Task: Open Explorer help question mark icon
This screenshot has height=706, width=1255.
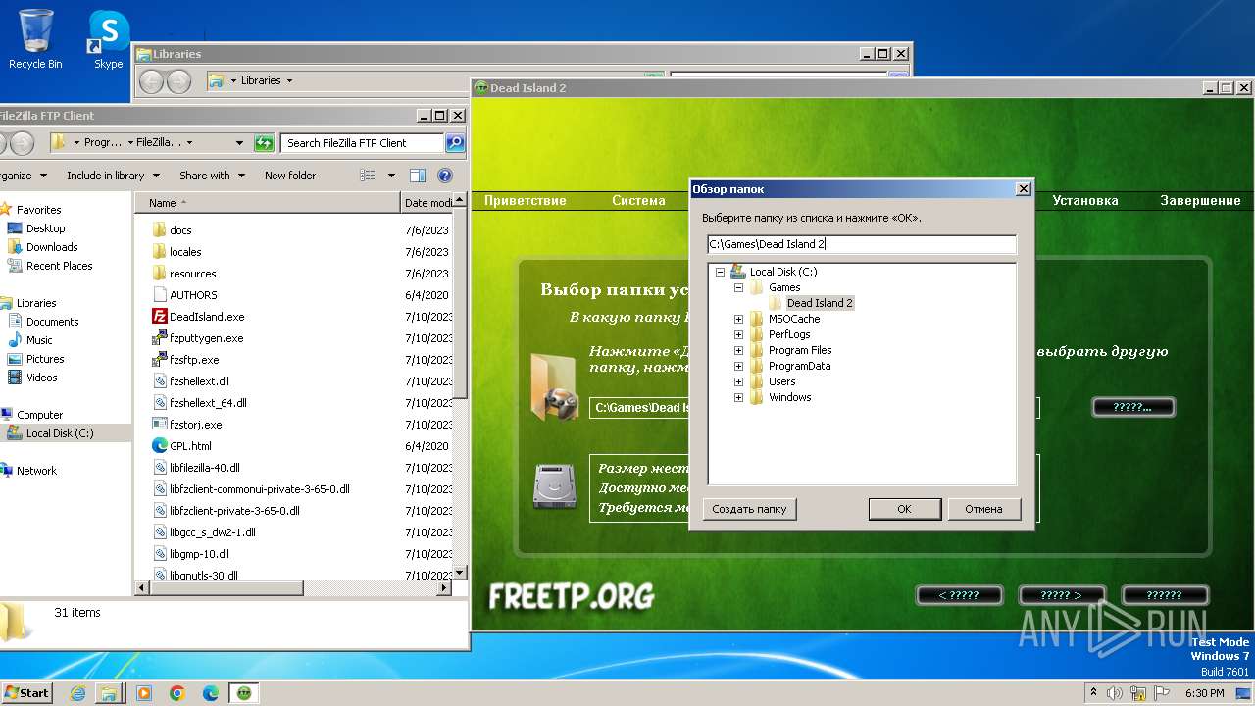Action: tap(445, 176)
